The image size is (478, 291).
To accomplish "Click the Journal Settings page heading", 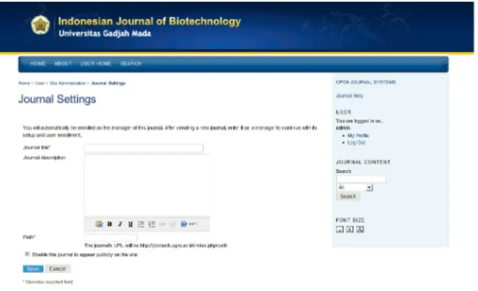I will (57, 99).
